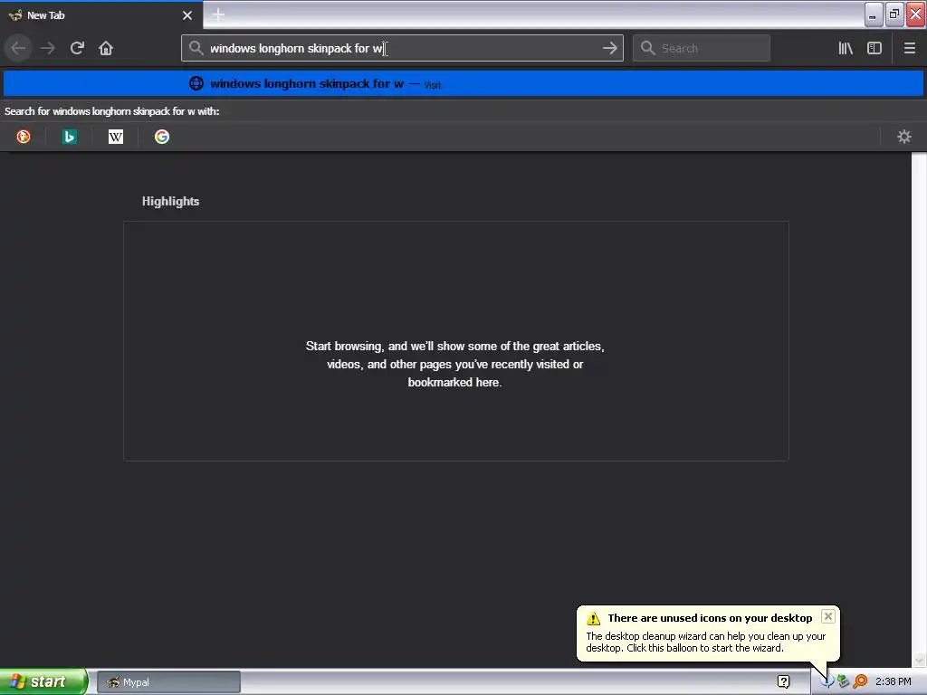Click the orange magnifier tray icon

pyautogui.click(x=860, y=682)
